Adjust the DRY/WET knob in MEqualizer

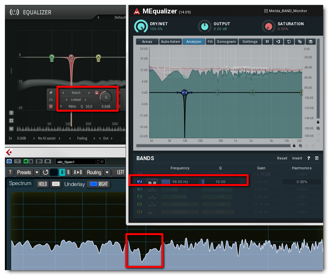141,27
